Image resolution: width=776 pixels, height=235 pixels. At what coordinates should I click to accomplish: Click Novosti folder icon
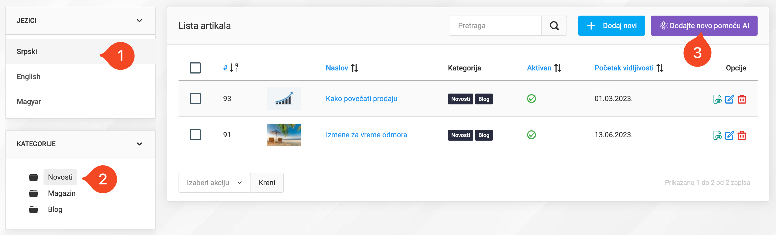(33, 177)
